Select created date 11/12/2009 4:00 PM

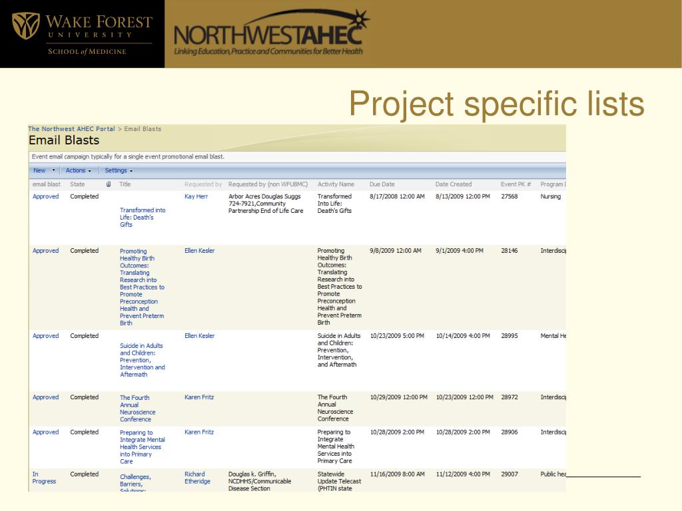tap(463, 474)
